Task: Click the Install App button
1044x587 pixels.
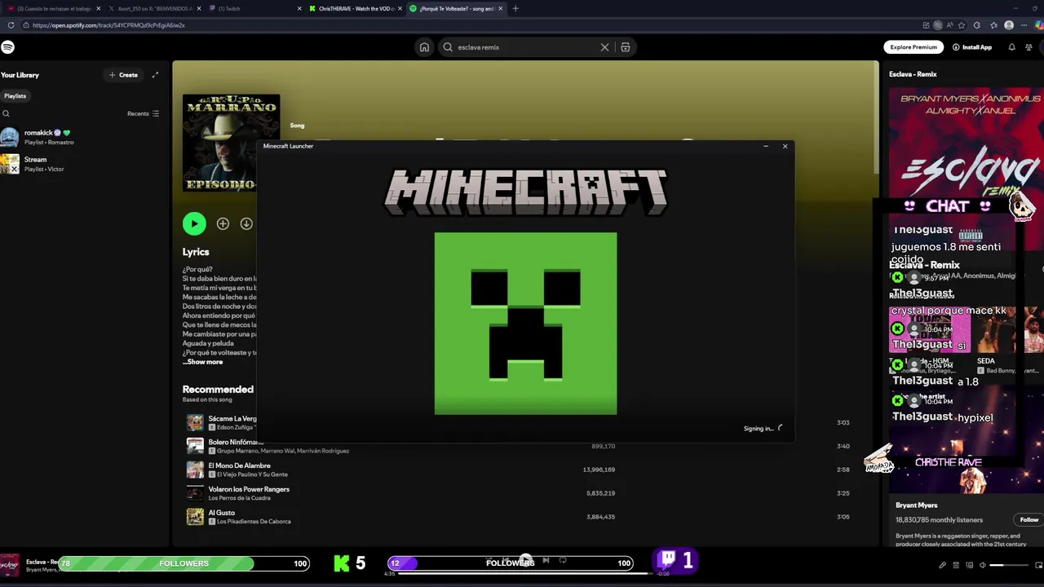Action: (x=972, y=47)
